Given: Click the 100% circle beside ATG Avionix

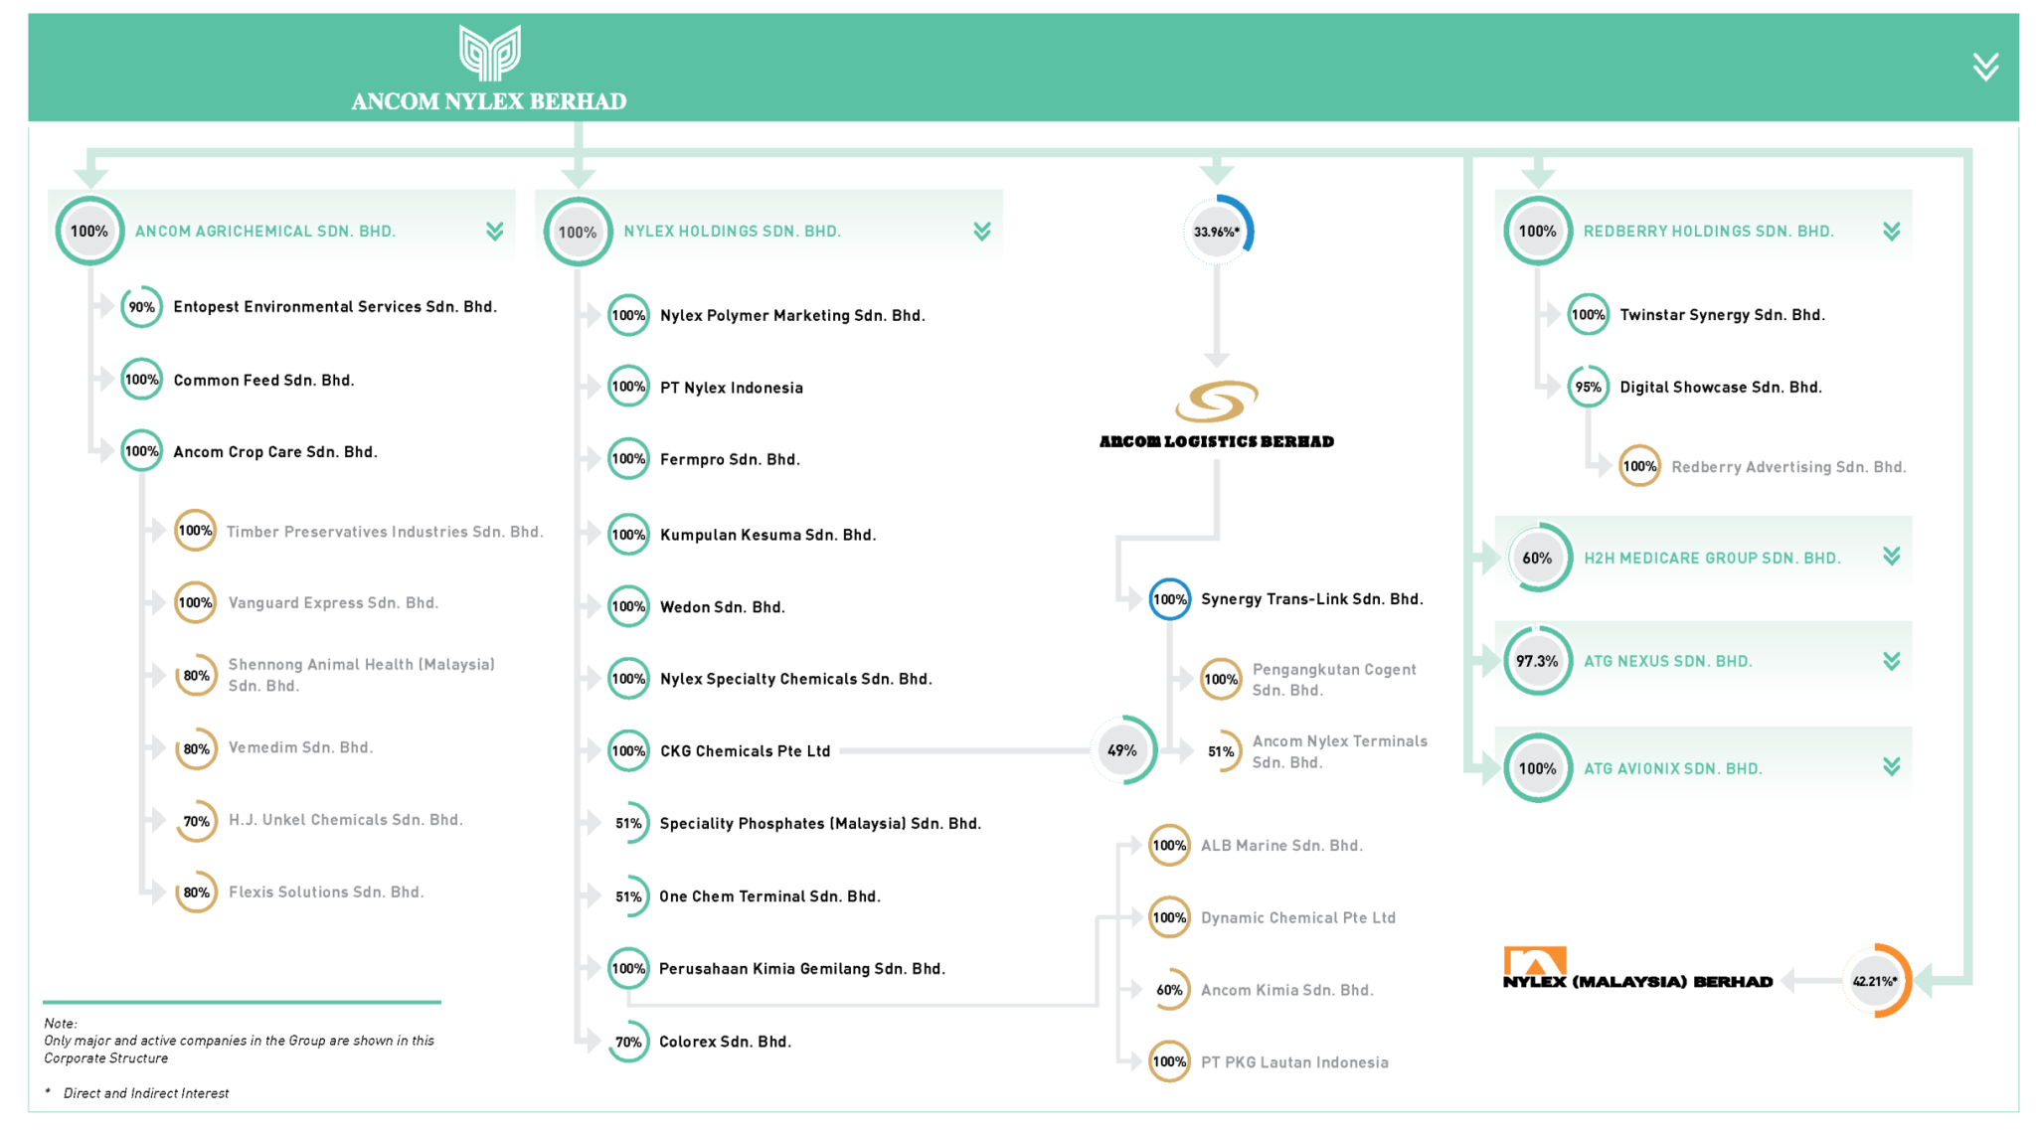Looking at the screenshot, I should (x=1537, y=768).
